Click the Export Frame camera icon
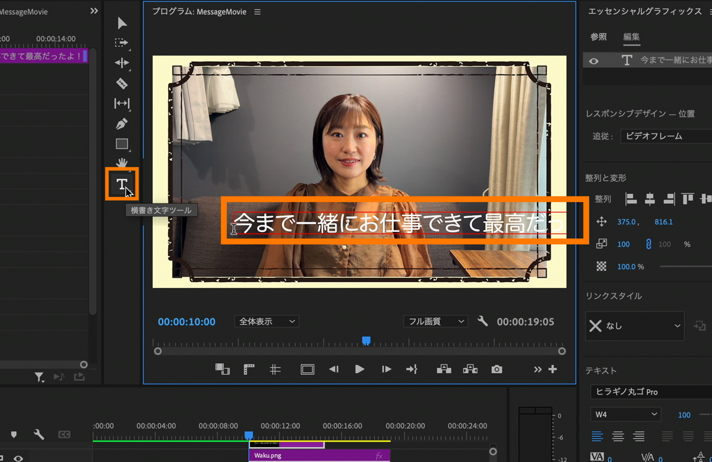Image resolution: width=712 pixels, height=462 pixels. click(497, 369)
